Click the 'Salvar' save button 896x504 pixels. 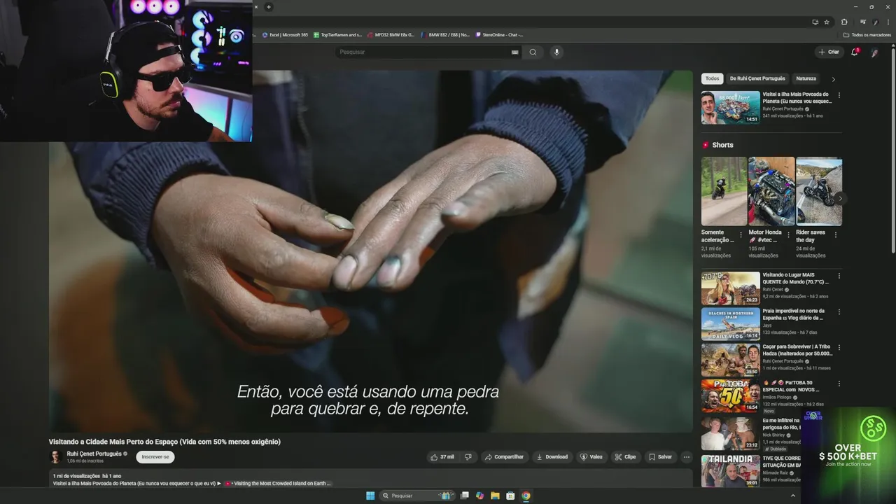click(660, 457)
